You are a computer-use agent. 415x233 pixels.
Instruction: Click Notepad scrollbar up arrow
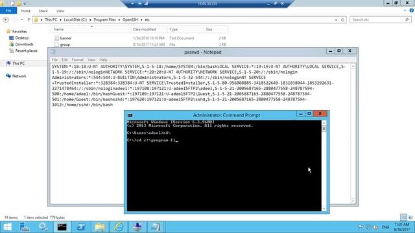[353, 67]
